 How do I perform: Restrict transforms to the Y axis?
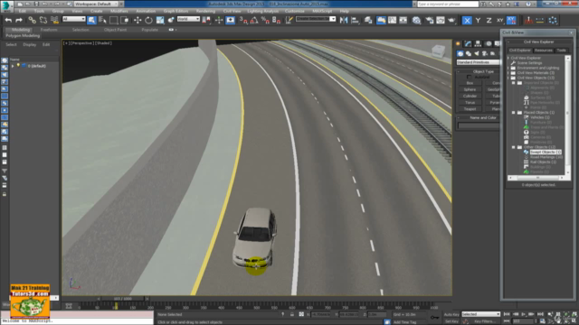point(478,20)
